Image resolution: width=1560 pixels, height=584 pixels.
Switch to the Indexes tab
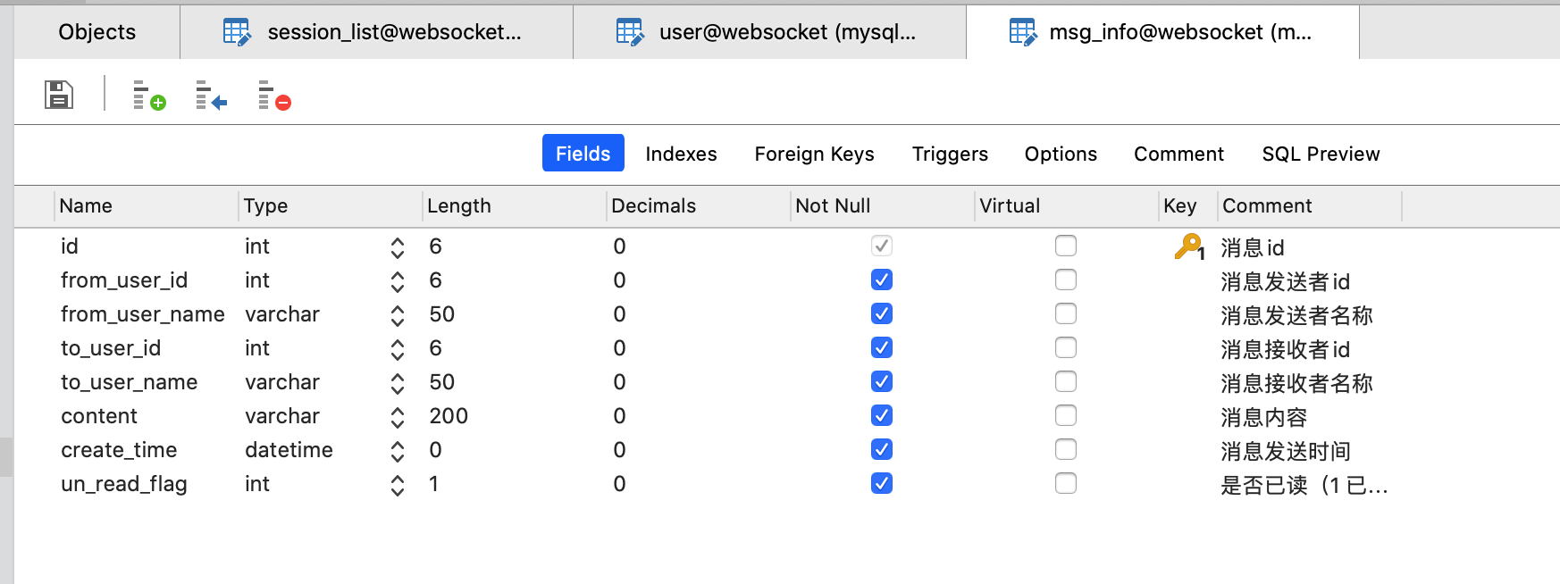pos(681,154)
